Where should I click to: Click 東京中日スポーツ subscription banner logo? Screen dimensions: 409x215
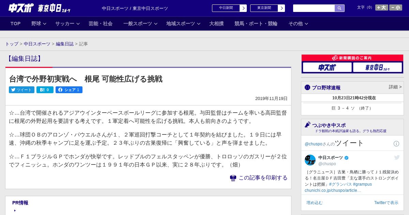pyautogui.click(x=377, y=67)
